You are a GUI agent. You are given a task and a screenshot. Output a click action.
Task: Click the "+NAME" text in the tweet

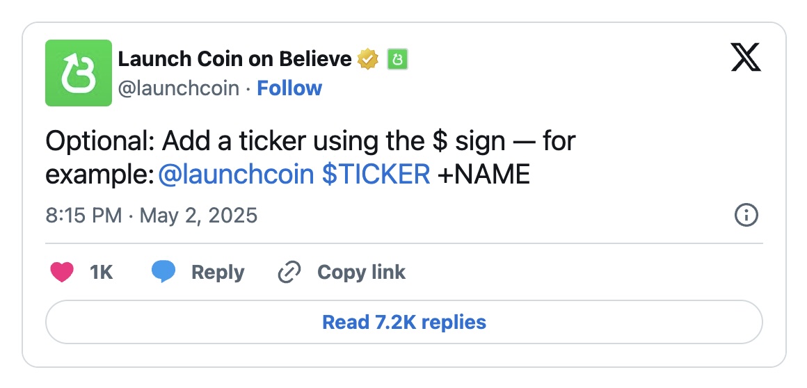pyautogui.click(x=484, y=174)
